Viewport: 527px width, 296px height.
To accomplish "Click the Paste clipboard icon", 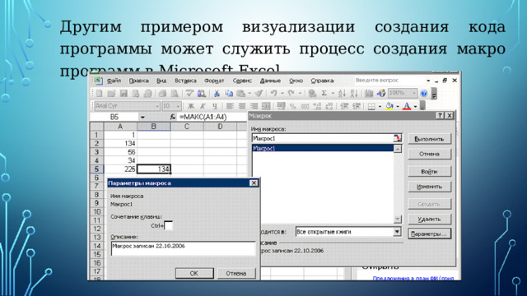I will (x=241, y=93).
